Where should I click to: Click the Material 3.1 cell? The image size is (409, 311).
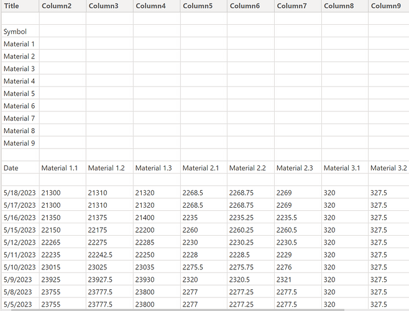(345, 168)
